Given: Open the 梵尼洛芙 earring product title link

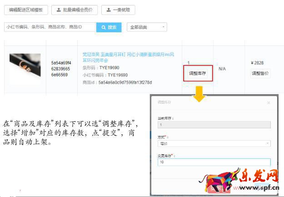Looking at the screenshot, I should [x=128, y=57].
